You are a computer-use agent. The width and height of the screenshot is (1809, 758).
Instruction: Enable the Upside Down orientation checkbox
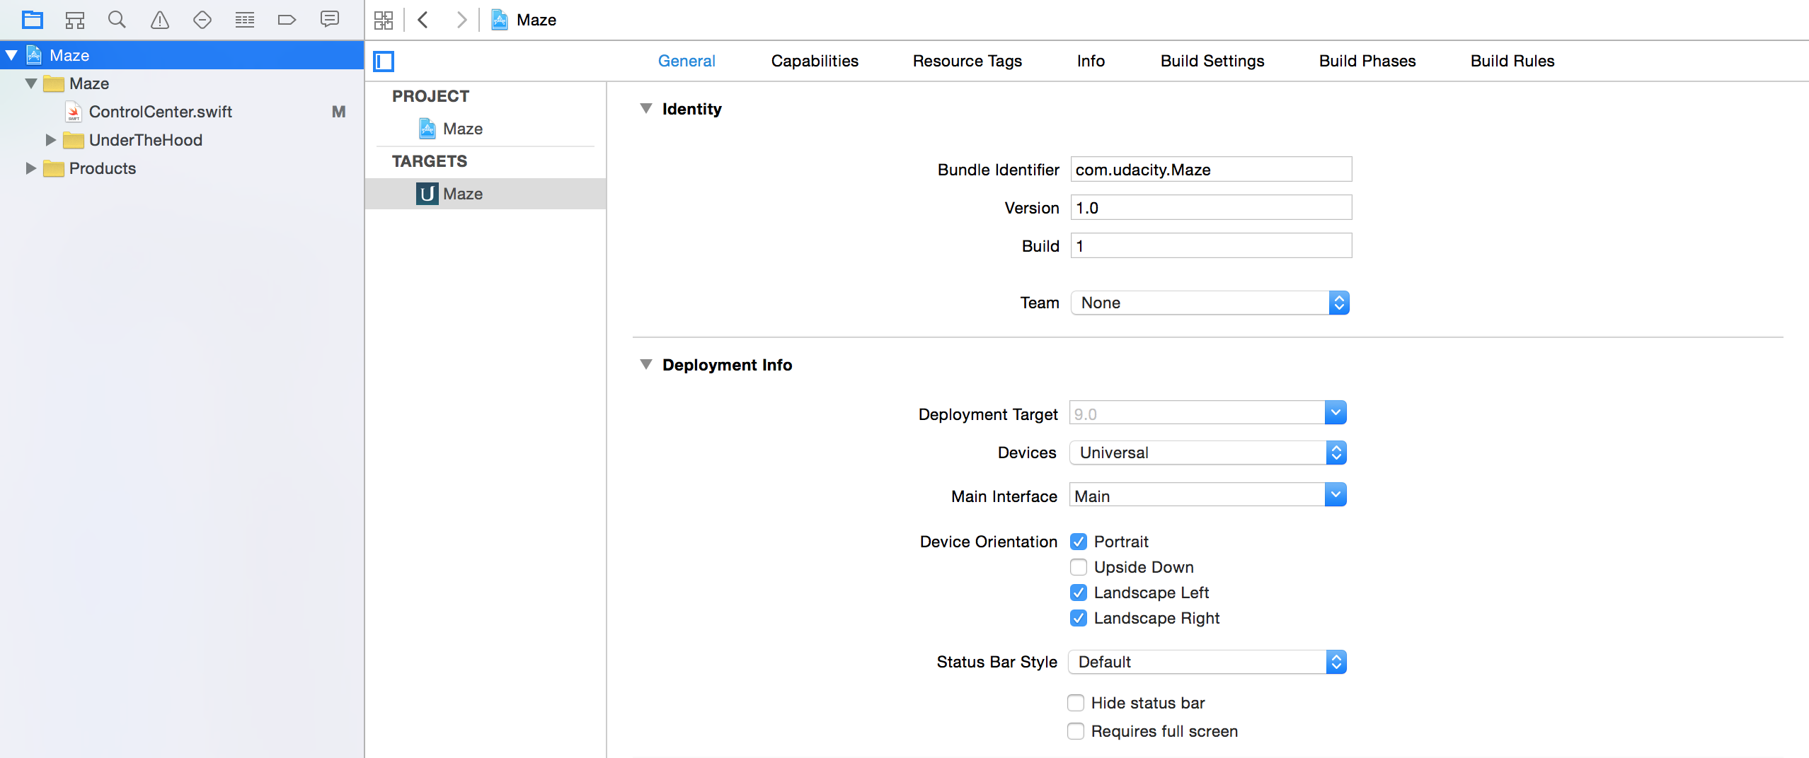click(x=1079, y=567)
